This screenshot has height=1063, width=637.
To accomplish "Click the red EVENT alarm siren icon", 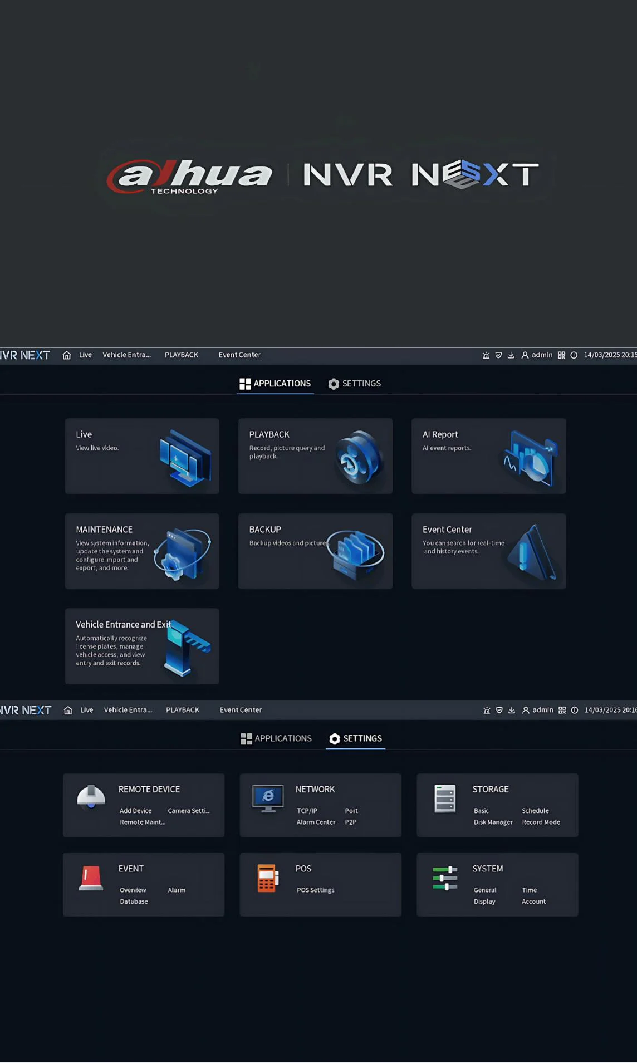I will coord(91,878).
